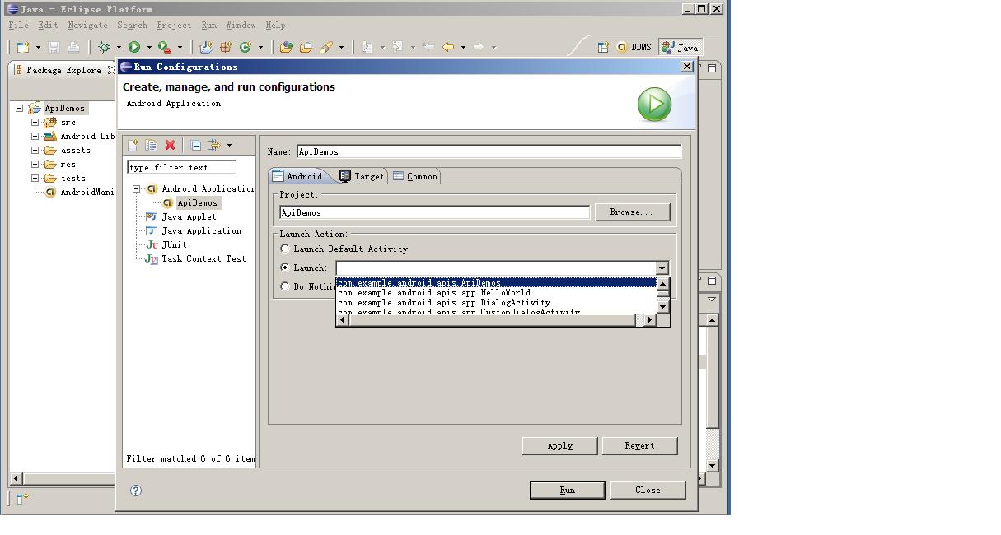This screenshot has height=535, width=1001.
Task: Expand the Android Library node
Action: 35,137
